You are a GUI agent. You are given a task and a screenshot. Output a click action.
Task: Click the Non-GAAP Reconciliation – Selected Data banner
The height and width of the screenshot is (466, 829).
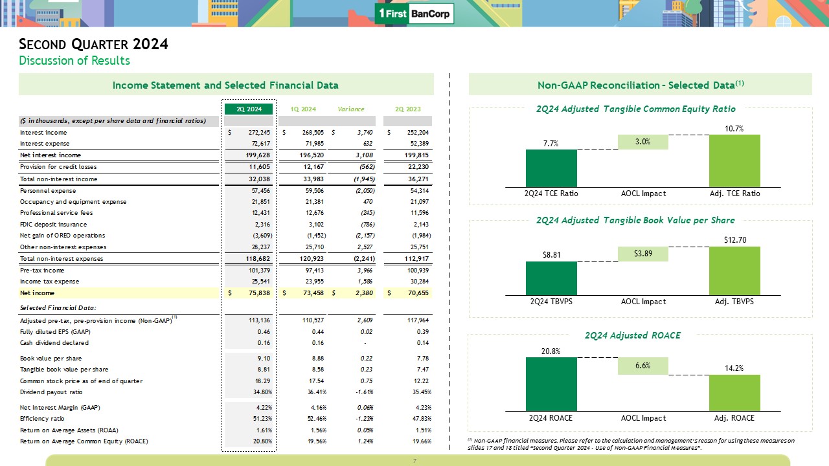639,85
